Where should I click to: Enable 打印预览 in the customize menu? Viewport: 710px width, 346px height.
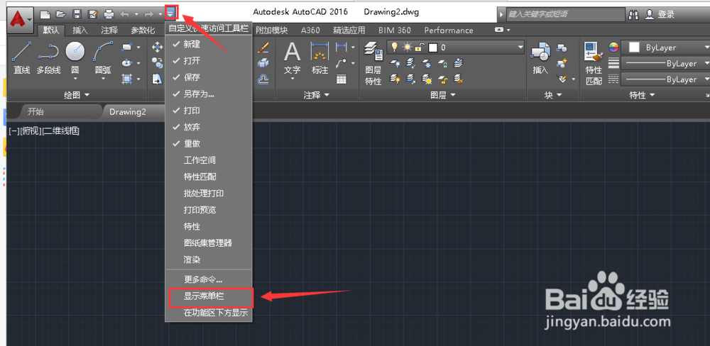[x=209, y=210]
